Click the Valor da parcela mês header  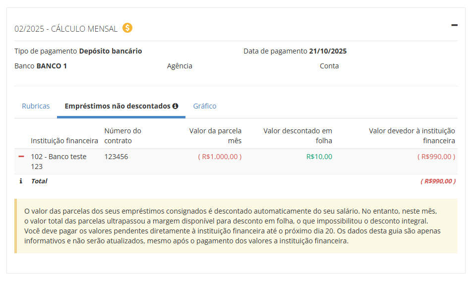point(215,136)
